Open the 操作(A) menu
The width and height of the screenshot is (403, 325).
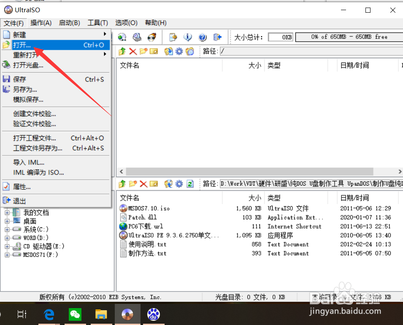click(41, 23)
